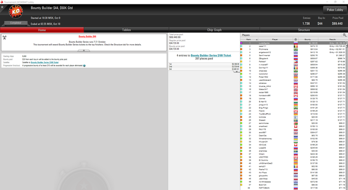
Task: Click the players list vertical scrollbar
Action: tap(347, 115)
